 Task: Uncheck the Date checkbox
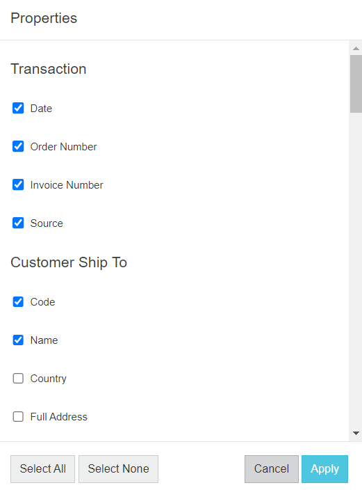18,108
